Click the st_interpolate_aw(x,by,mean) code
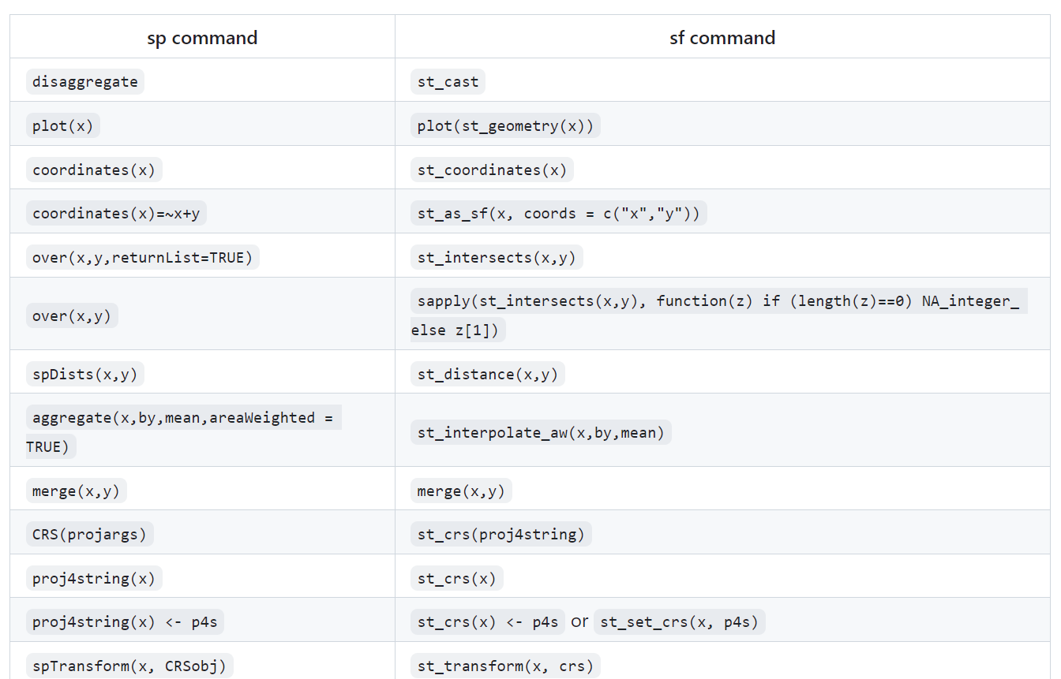This screenshot has width=1061, height=679. point(541,432)
